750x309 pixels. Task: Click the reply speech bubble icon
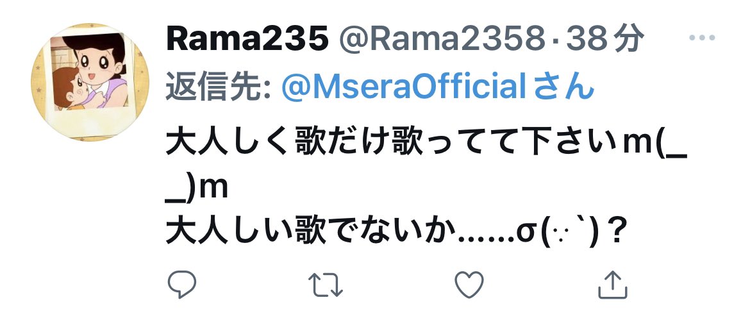click(x=182, y=284)
